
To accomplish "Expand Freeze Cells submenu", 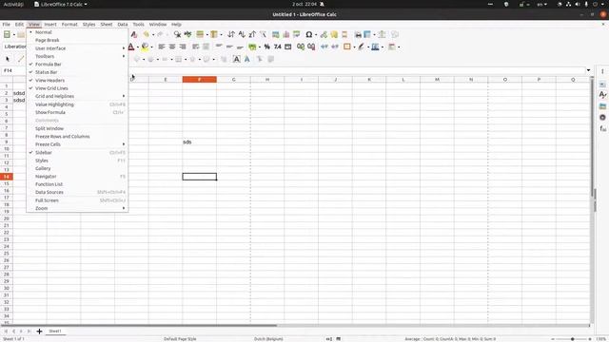I will click(77, 144).
